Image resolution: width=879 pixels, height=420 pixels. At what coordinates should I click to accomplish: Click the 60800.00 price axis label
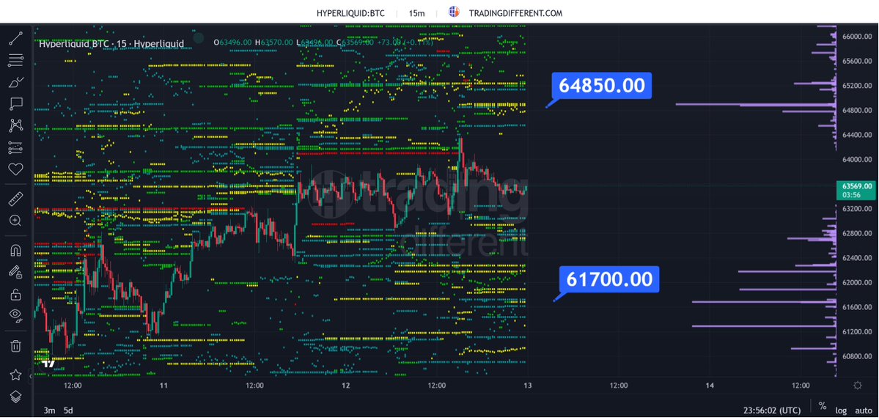pos(857,356)
